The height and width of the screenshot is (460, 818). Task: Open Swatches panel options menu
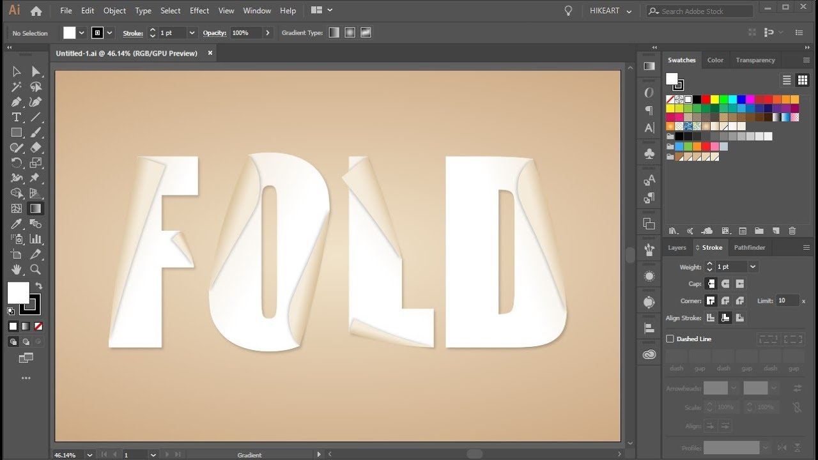pyautogui.click(x=806, y=60)
